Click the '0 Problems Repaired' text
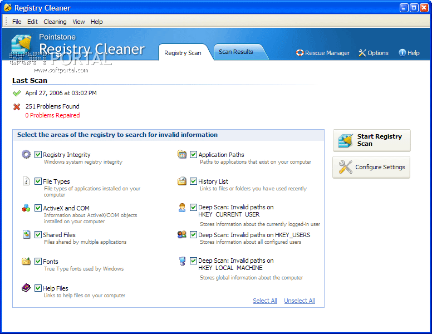 [53, 115]
